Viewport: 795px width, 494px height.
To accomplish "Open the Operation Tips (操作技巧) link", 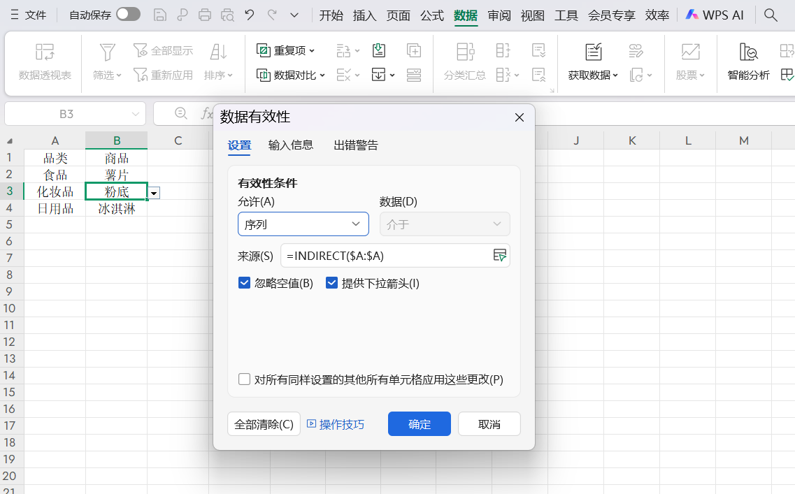I will 336,424.
